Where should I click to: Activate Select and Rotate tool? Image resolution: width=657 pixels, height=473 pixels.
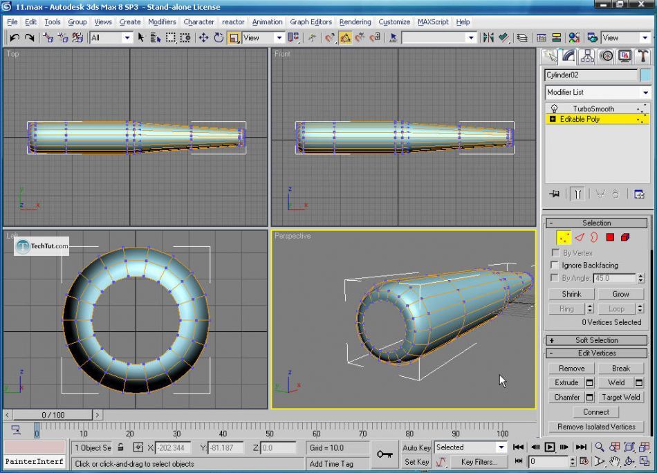point(219,38)
